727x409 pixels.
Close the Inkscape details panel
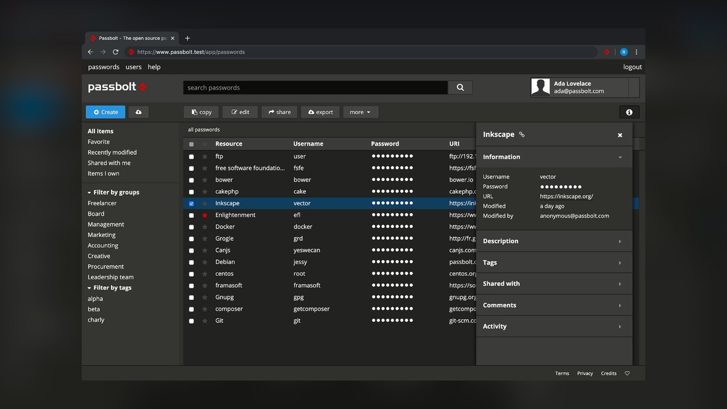click(620, 135)
